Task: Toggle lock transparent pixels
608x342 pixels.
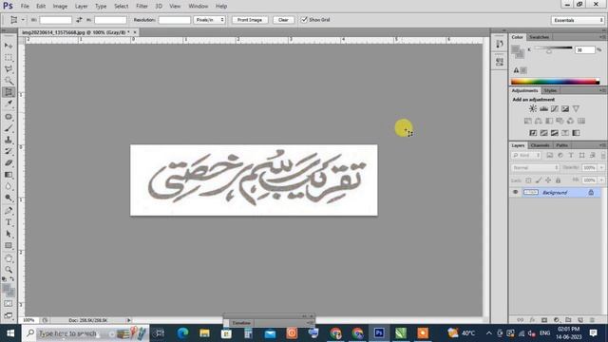Action: (528, 180)
